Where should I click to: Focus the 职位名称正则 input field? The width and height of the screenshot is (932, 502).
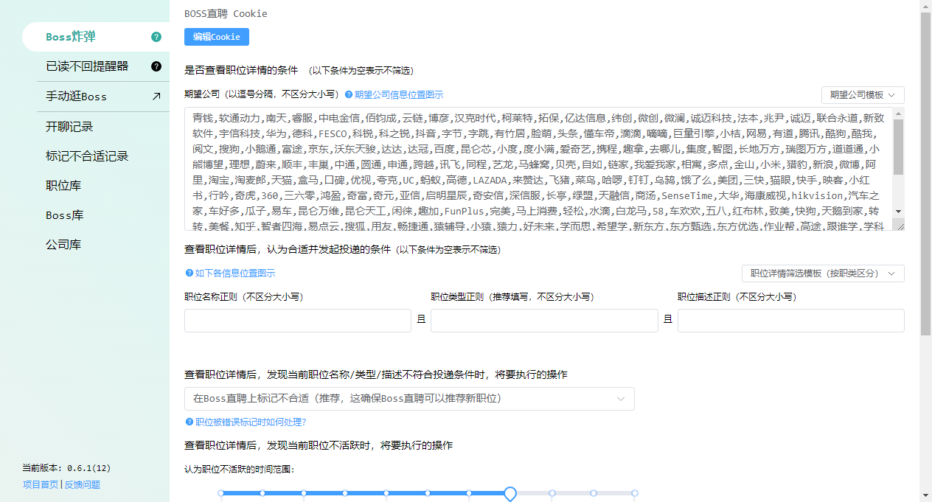pos(297,321)
